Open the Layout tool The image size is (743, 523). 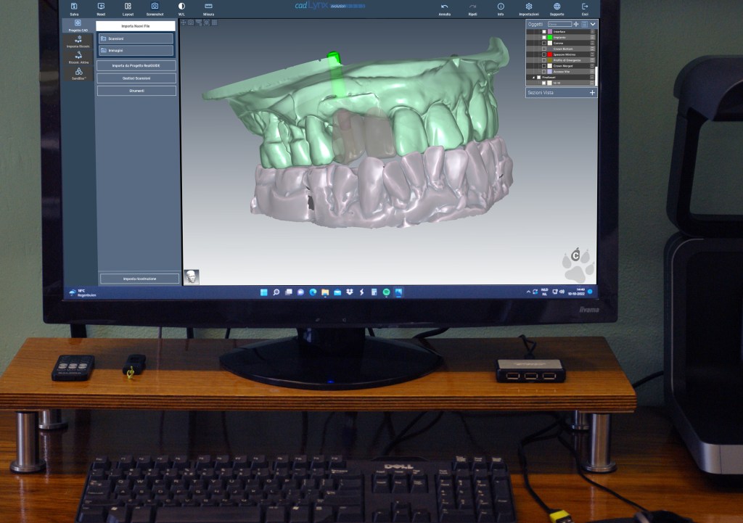tap(128, 7)
